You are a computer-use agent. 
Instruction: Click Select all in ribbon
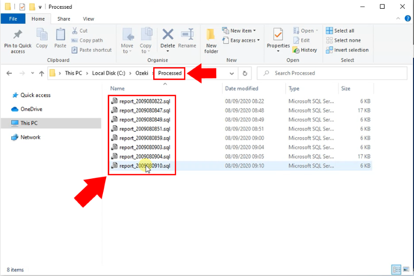click(340, 30)
